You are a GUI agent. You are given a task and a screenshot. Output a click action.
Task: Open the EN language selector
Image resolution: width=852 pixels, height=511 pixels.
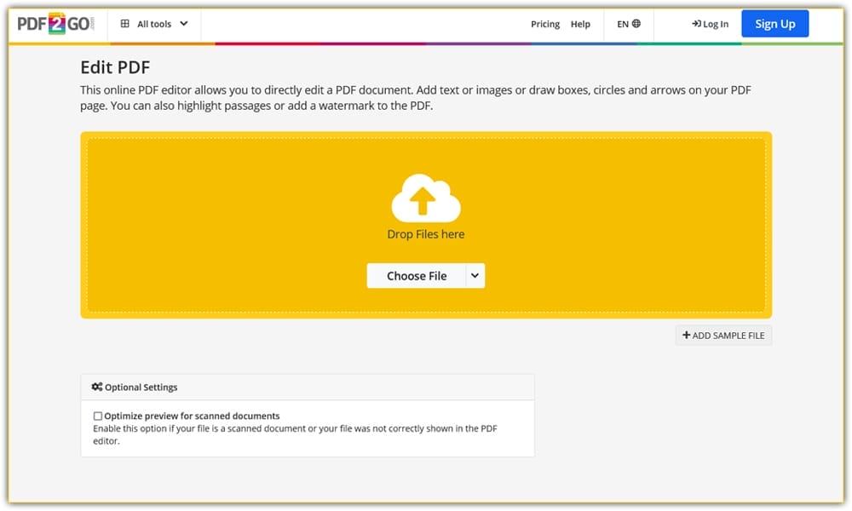tap(627, 24)
